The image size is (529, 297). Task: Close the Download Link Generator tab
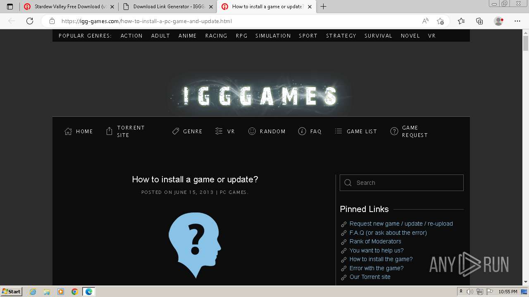211,7
